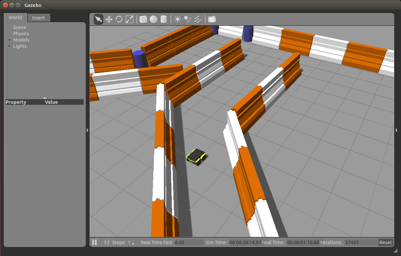
Task: Expand the Lights tree item
Action: pos(10,46)
